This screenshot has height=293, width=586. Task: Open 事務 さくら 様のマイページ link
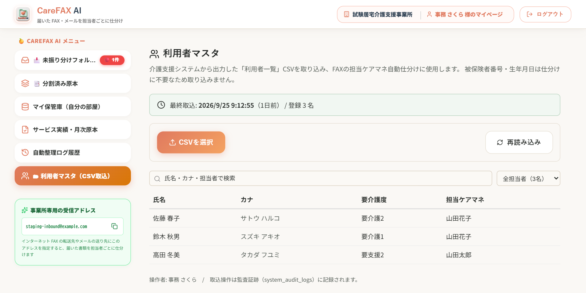[x=465, y=14]
